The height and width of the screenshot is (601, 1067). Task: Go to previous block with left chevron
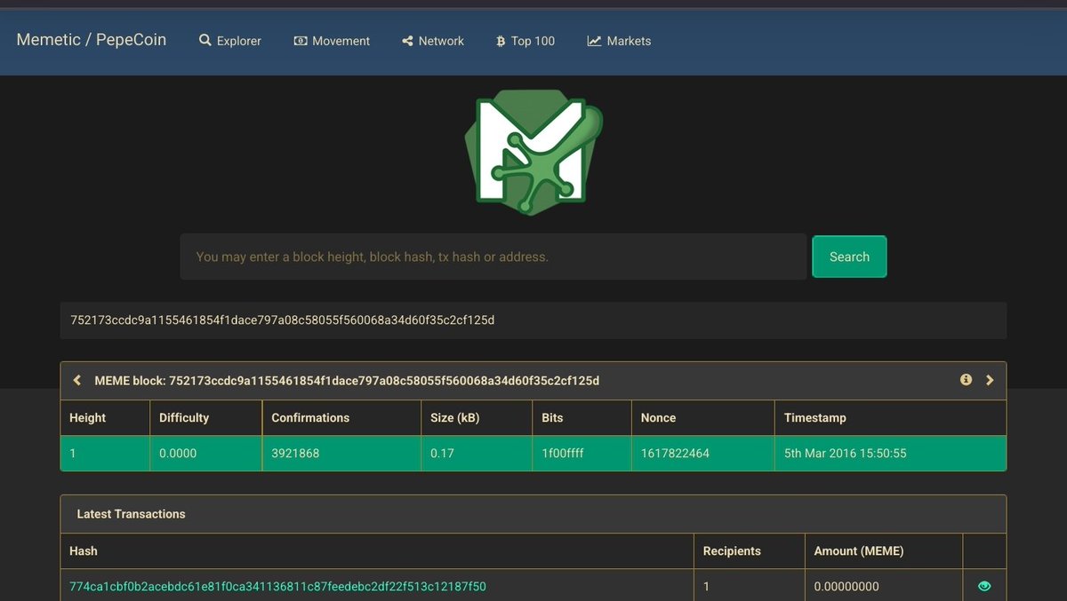(x=77, y=380)
